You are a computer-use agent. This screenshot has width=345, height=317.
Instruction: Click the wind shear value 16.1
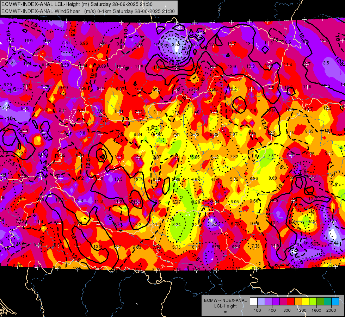pyautogui.click(x=137, y=202)
